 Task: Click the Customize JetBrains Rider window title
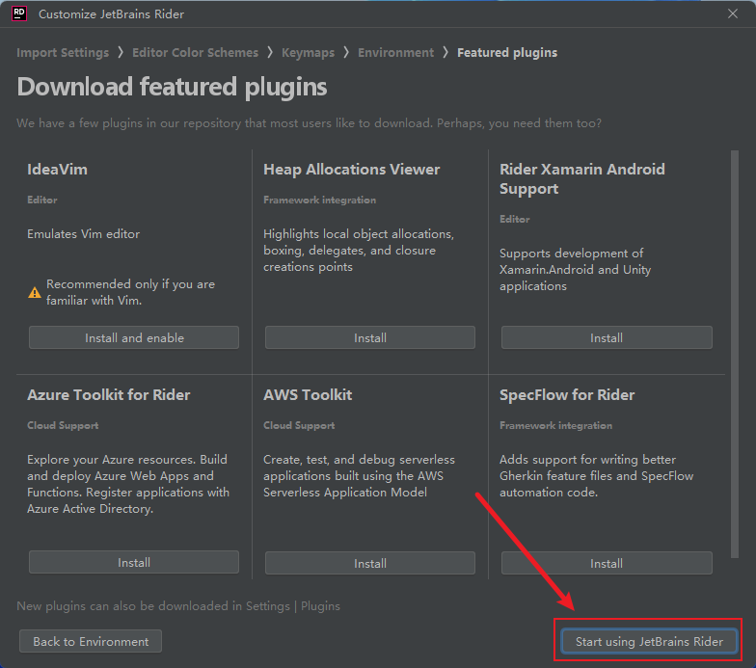[112, 13]
